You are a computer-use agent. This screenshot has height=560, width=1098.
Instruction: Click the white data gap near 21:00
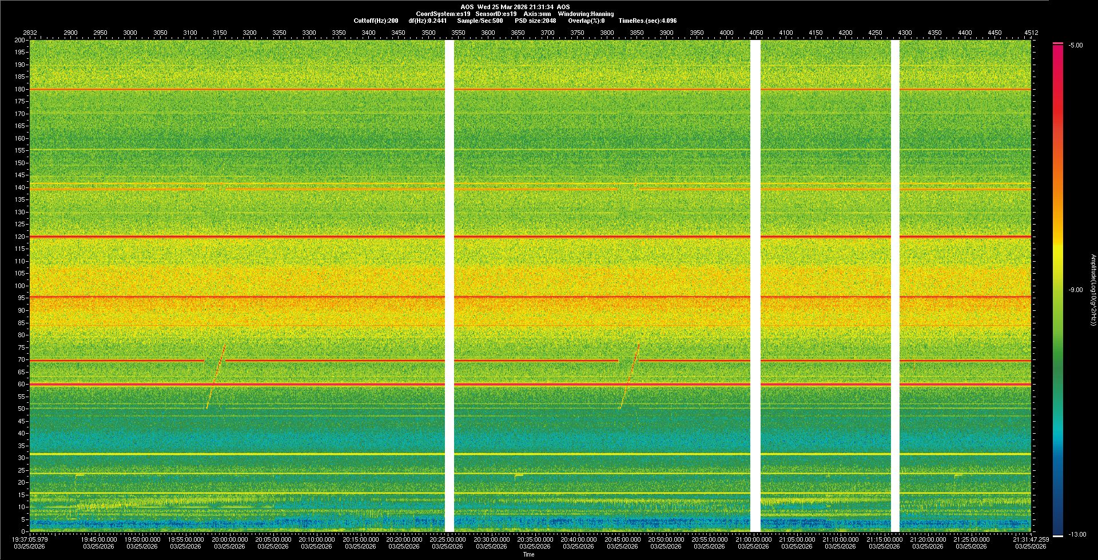[x=755, y=286]
